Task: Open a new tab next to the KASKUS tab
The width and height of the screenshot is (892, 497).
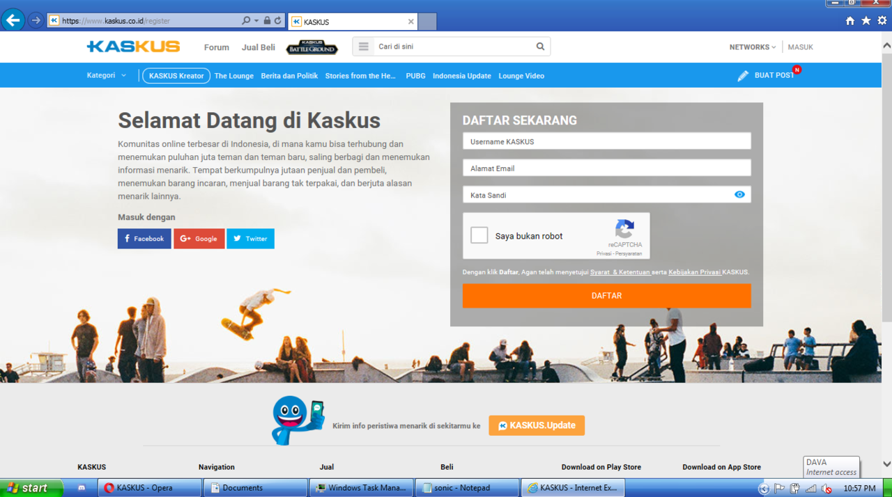Action: pos(427,22)
